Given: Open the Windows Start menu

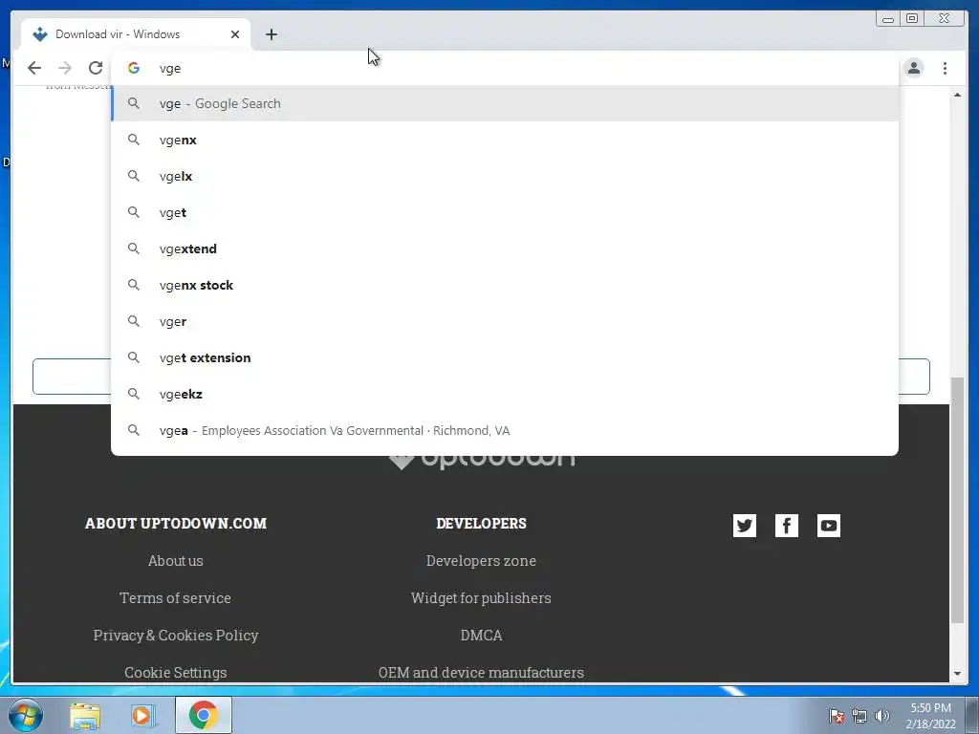Looking at the screenshot, I should [25, 715].
